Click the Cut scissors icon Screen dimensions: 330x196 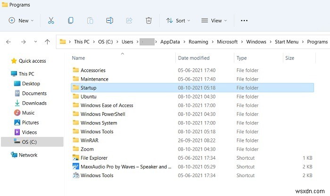pyautogui.click(x=51, y=20)
